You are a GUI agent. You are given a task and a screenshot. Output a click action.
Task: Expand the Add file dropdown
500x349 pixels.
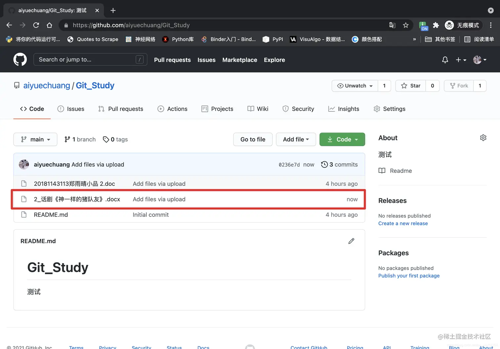[296, 139]
